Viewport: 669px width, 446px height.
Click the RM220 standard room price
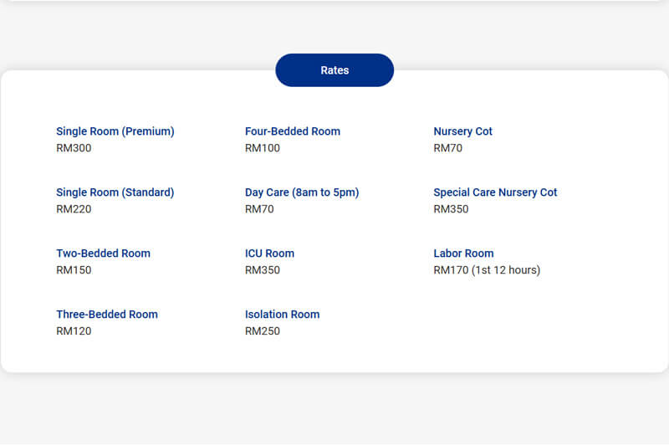[x=74, y=209]
